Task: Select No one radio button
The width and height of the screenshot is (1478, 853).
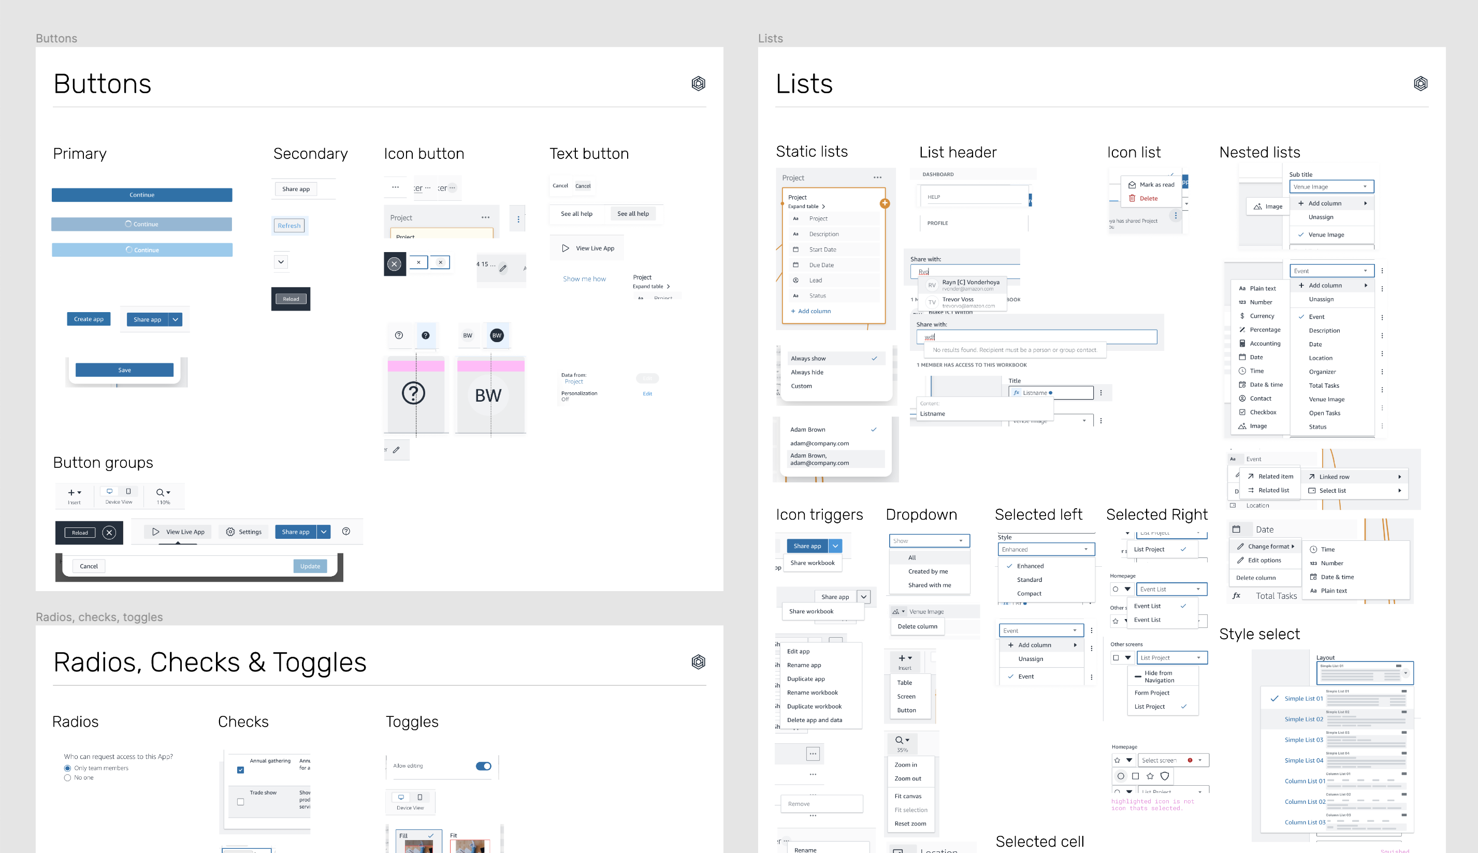Action: [67, 778]
